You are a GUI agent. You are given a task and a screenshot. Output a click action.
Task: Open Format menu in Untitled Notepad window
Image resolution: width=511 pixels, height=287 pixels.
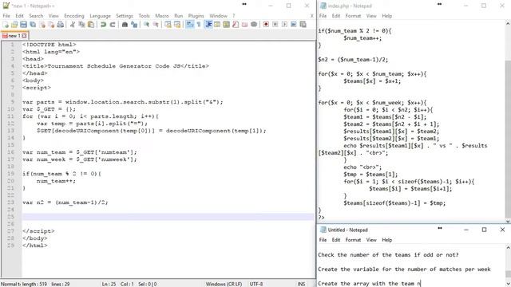pos(353,240)
